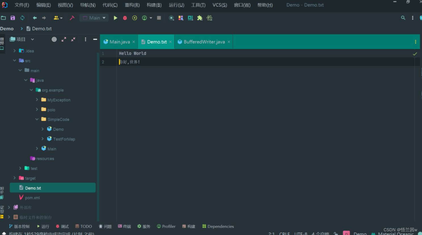422x235 pixels.
Task: Open the 编辑(E) menu
Action: click(43, 5)
